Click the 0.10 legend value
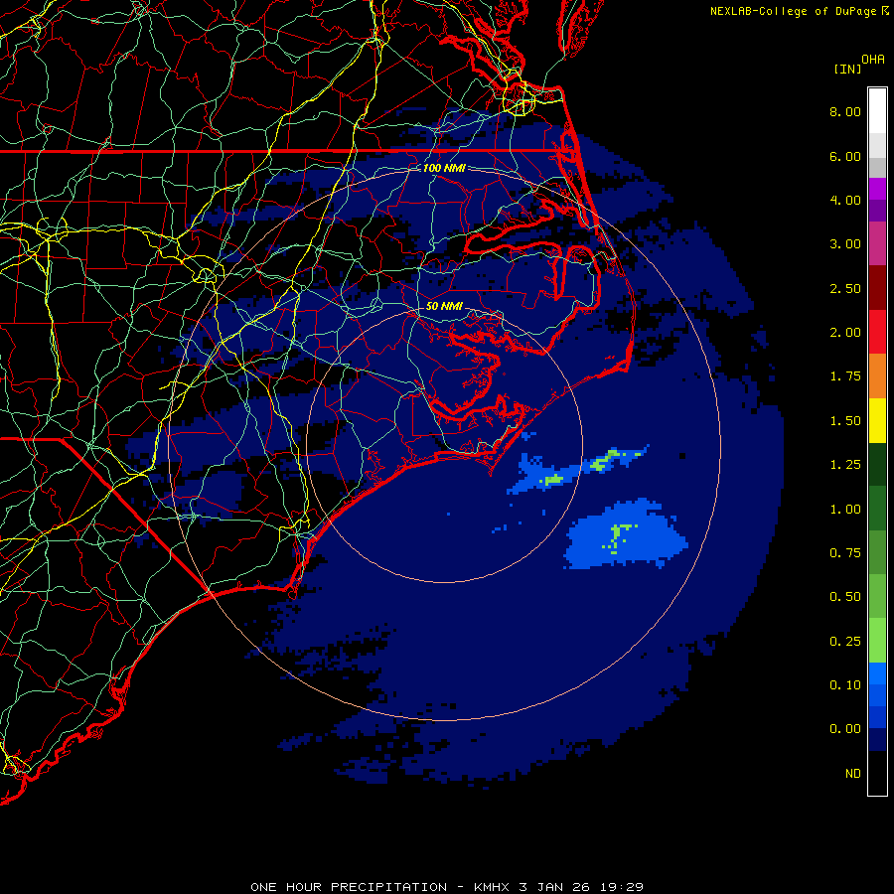The height and width of the screenshot is (894, 894). (x=845, y=685)
